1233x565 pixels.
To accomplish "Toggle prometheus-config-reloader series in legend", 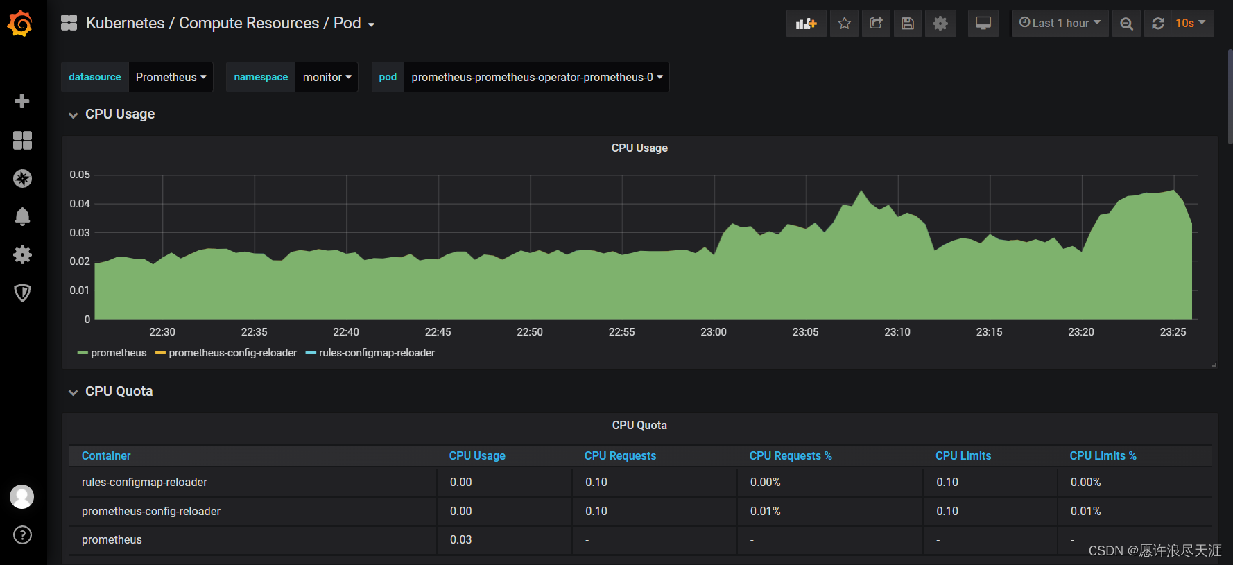I will pyautogui.click(x=233, y=353).
